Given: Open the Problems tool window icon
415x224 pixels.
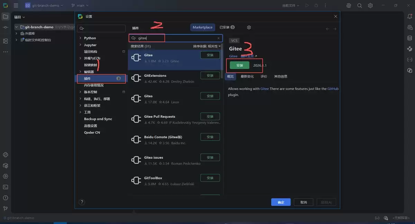Looking at the screenshot, I should [x=5, y=198].
